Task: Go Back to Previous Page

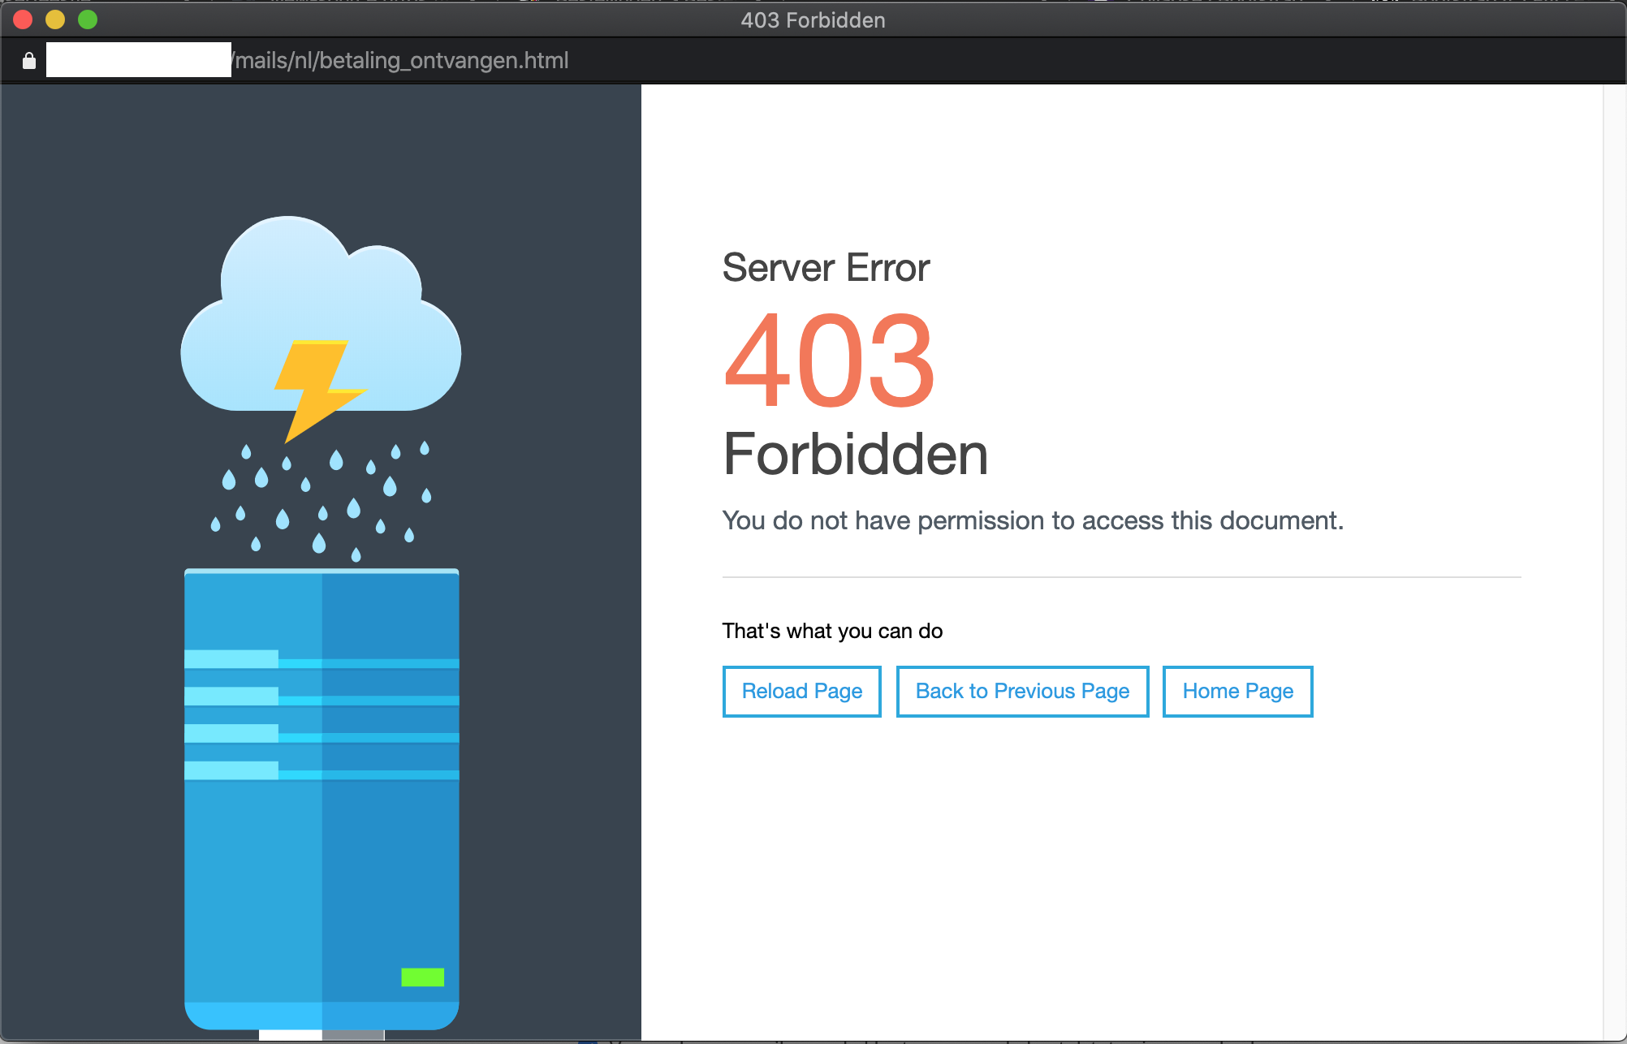Action: [x=1022, y=691]
